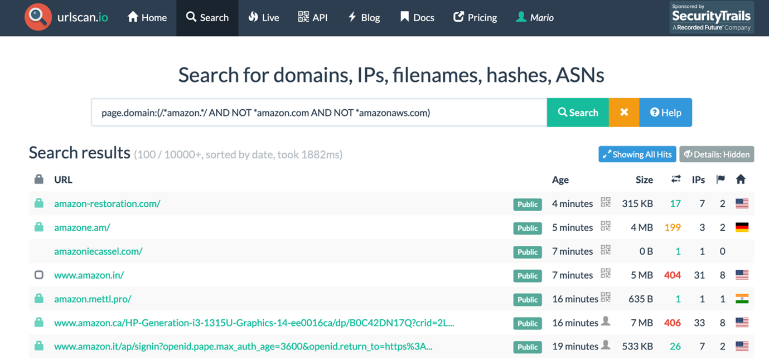
Task: Click the Public badge on amazon.mettl.pro row
Action: 528,299
